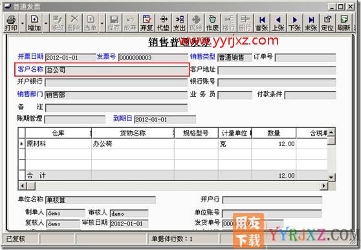
Task: Click the 单位名称 field
Action: click(100, 200)
